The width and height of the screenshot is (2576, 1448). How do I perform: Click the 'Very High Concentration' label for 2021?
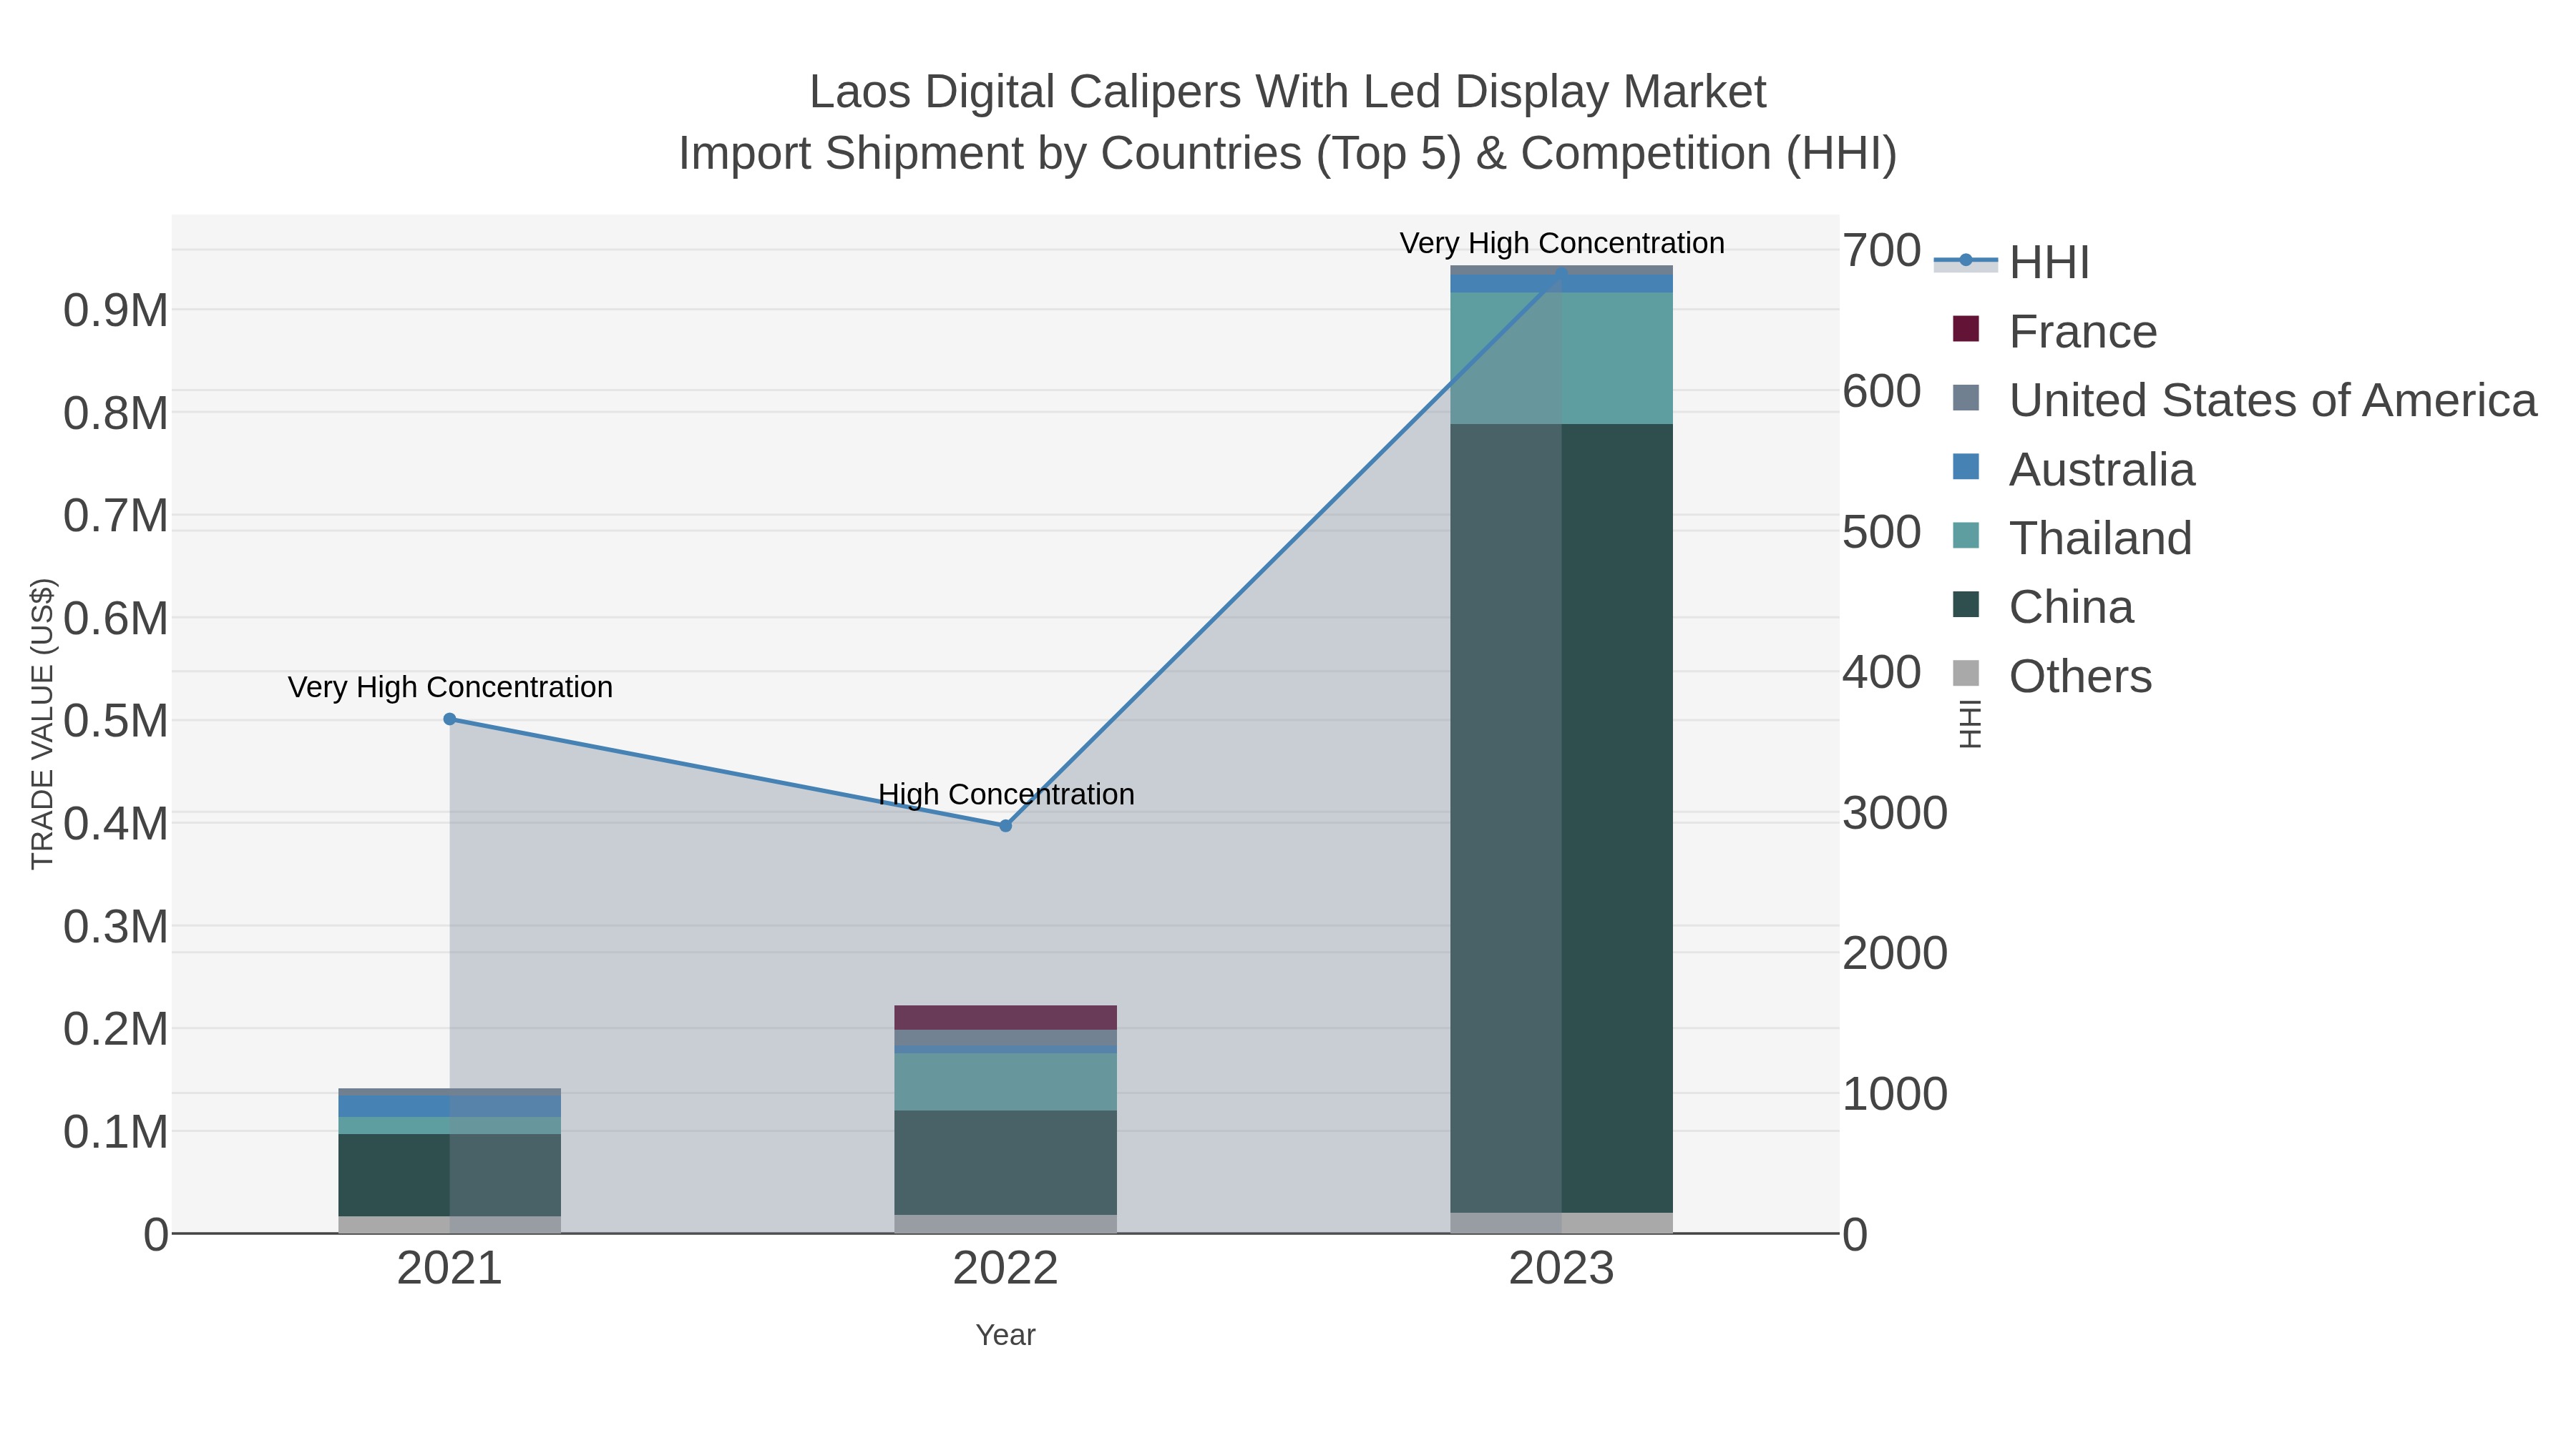(x=450, y=687)
